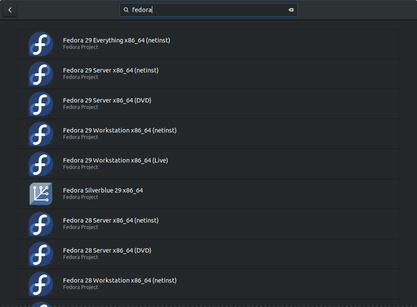
Task: Click Fedora 29 Server DVD logo icon
Action: [x=41, y=104]
